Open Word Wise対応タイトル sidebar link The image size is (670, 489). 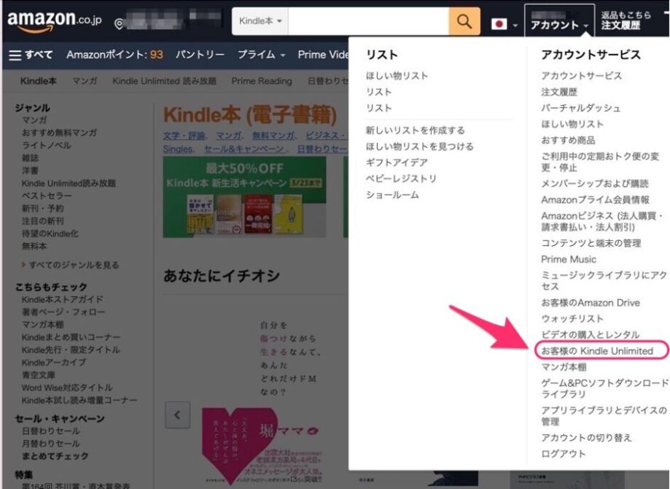[x=67, y=388]
